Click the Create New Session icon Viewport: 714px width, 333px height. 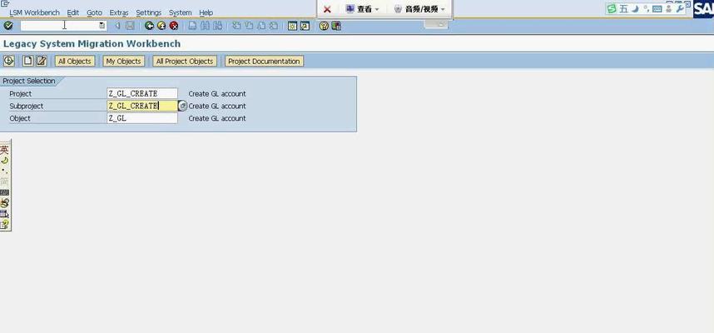[292, 26]
